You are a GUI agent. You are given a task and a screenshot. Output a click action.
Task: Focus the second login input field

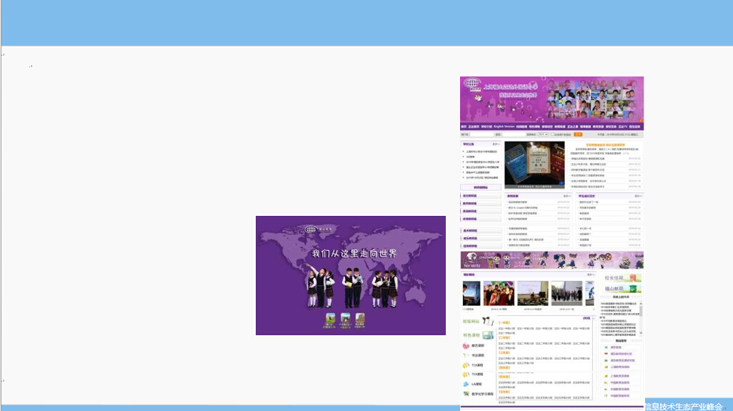pos(513,134)
